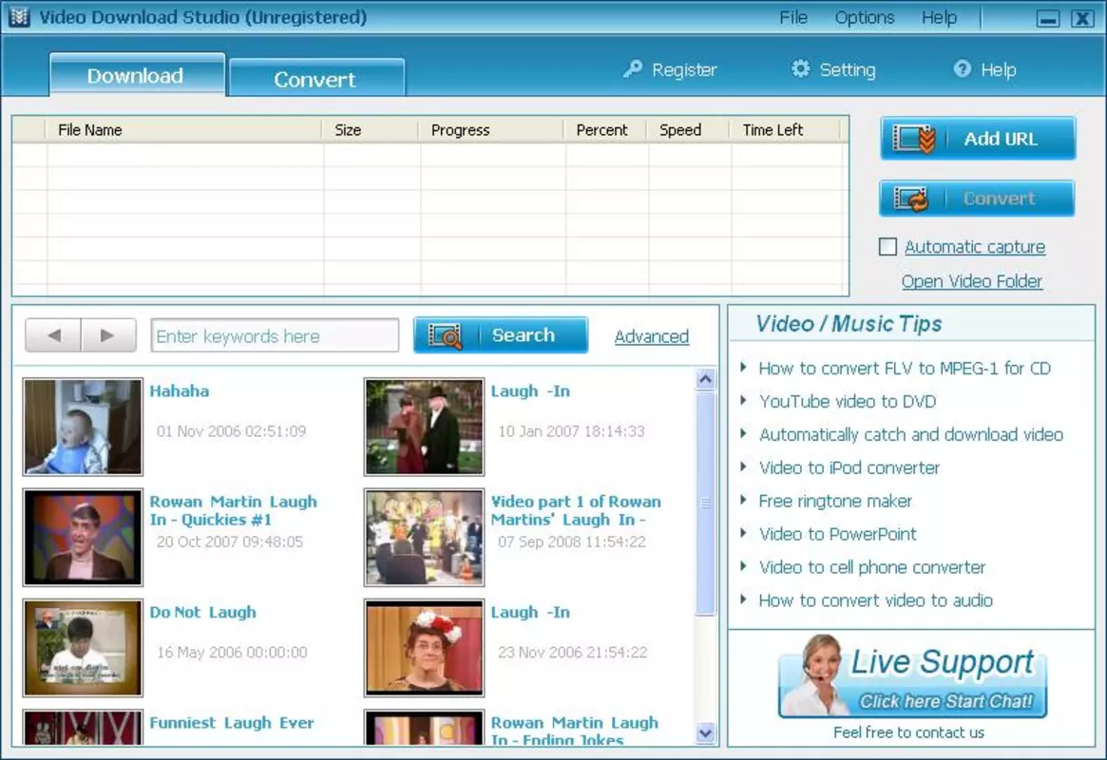Select the Laugh-In 23 Nov 2006 thumbnail
Screen dimensions: 1107x760
[425, 648]
